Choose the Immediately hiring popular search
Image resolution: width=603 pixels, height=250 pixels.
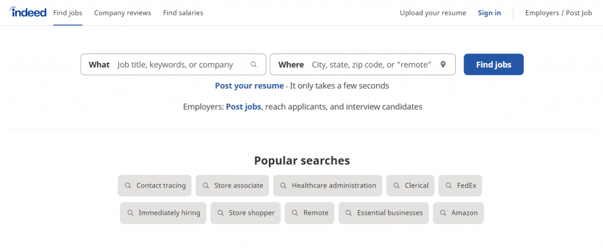click(x=169, y=213)
